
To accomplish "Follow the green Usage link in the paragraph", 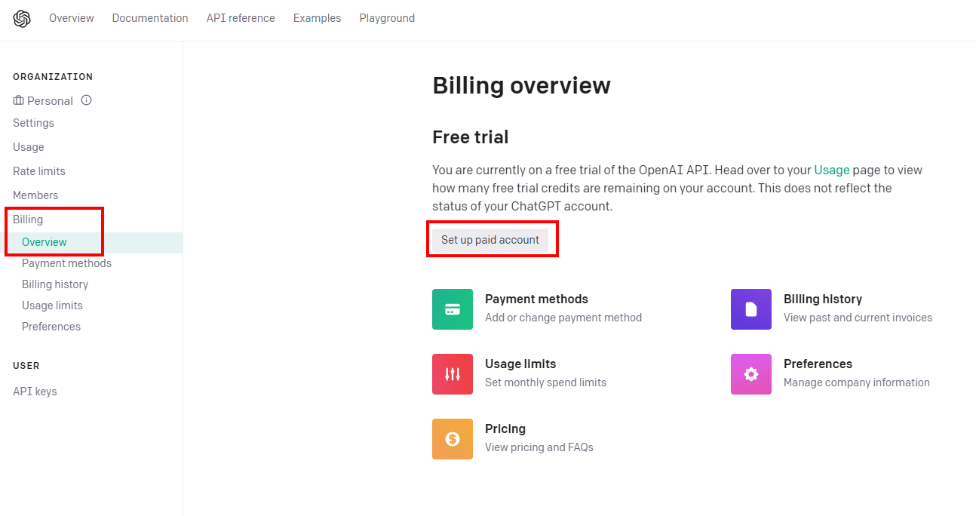I will (x=832, y=170).
